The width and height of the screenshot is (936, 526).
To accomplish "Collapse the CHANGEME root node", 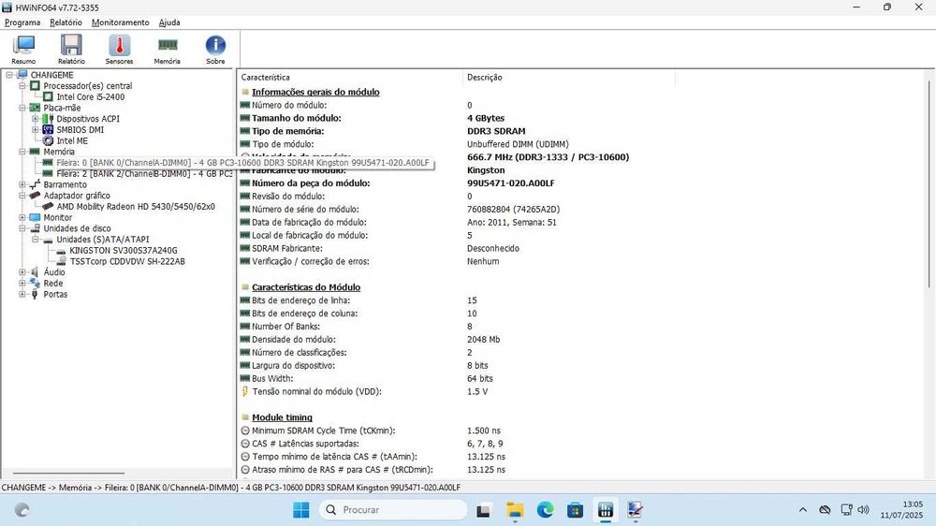I will (x=9, y=75).
